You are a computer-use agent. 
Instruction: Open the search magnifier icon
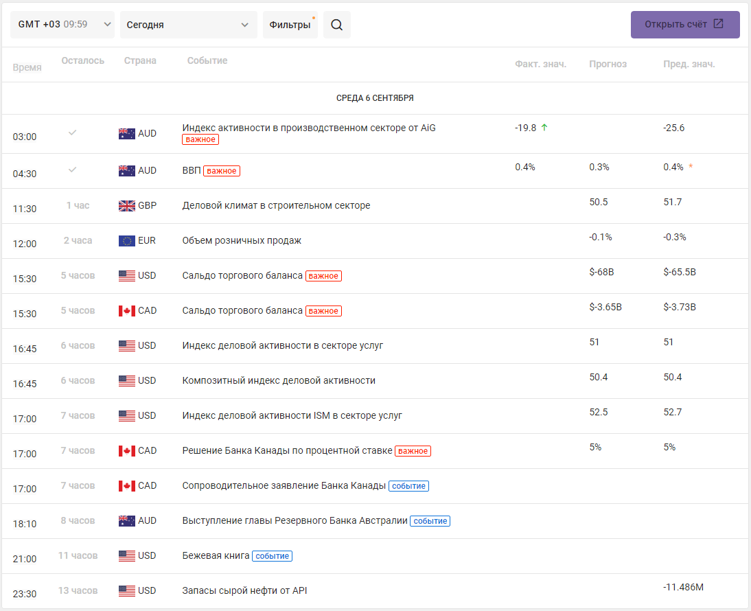click(336, 25)
